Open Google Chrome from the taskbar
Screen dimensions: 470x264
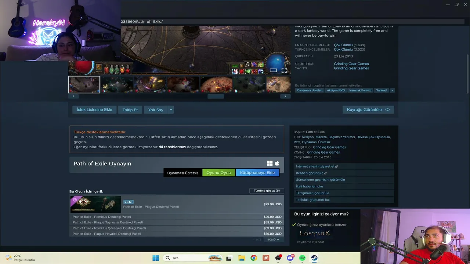pos(253,258)
